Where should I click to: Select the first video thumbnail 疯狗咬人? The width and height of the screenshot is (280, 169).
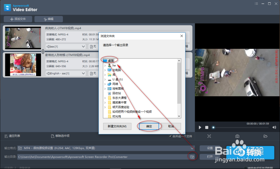click(x=23, y=38)
